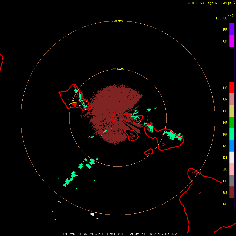Click the HHC product code text

pyautogui.click(x=230, y=16)
